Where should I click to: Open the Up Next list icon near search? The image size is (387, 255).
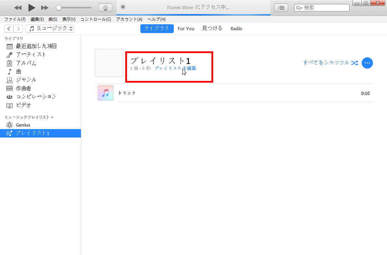[x=281, y=7]
